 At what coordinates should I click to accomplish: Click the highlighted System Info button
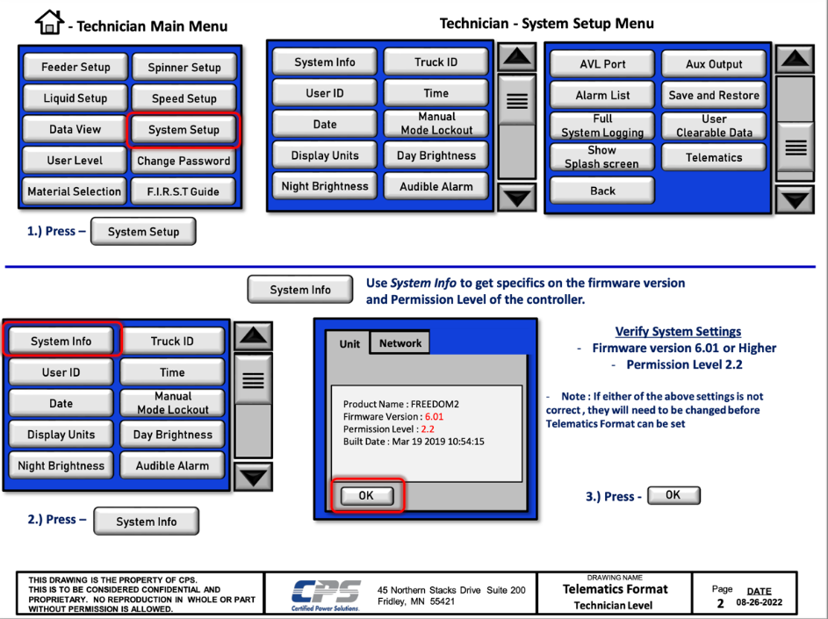coord(61,342)
